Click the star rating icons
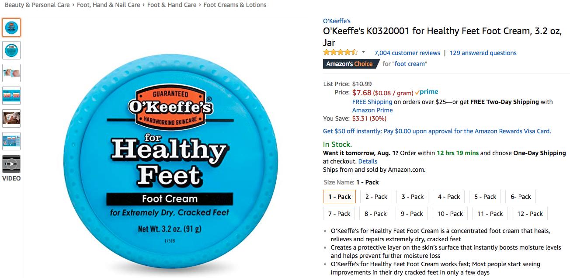570x278 pixels. point(340,52)
